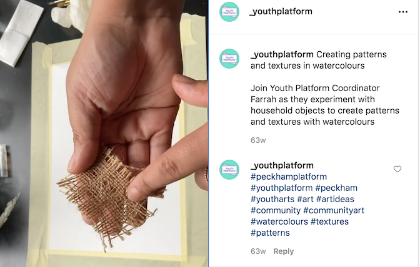Open the #peckhamplatform hashtag
Viewport: 420px width, 267px height.
click(x=289, y=177)
